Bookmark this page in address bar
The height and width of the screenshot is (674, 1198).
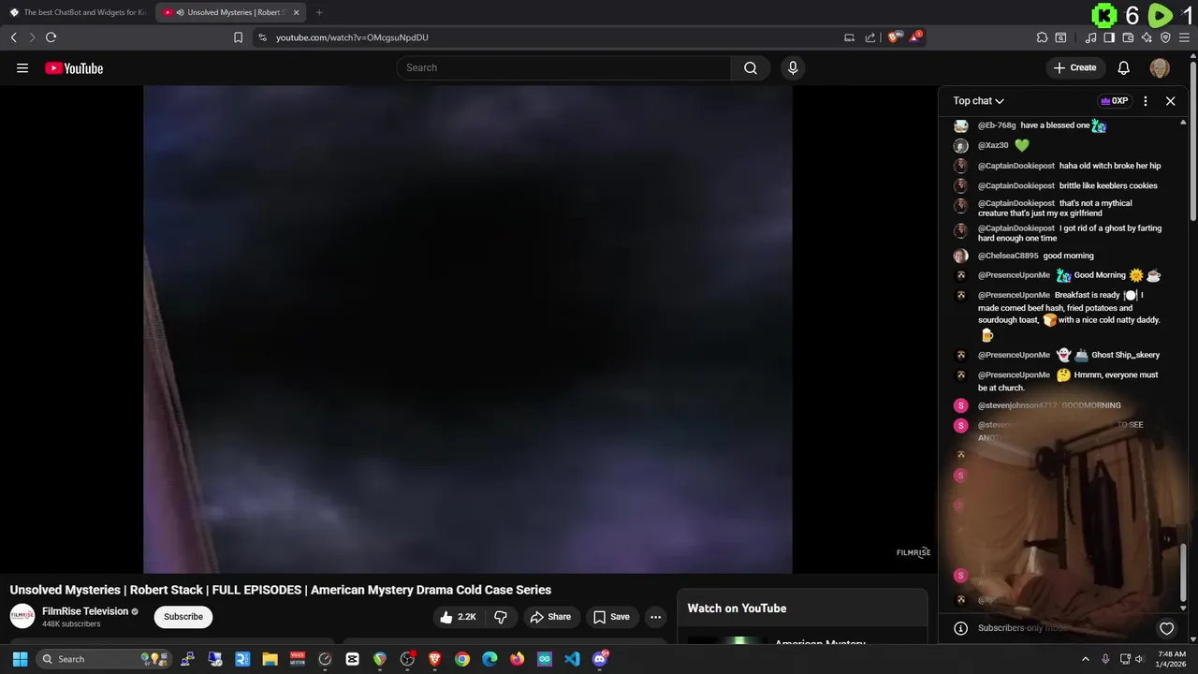tap(238, 37)
